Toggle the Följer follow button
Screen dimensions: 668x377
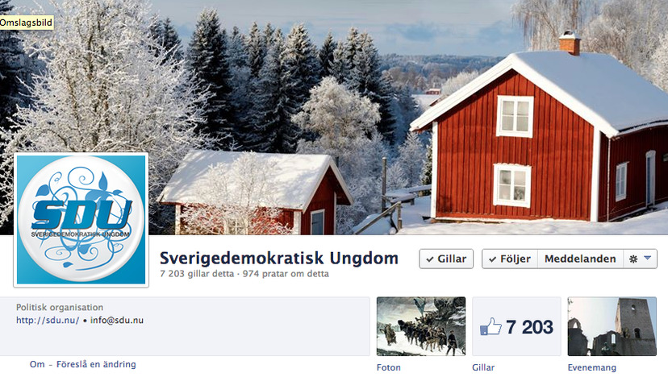(510, 259)
